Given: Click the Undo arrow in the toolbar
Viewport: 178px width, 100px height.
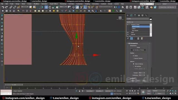Looking at the screenshot, I should (x=3, y=7).
